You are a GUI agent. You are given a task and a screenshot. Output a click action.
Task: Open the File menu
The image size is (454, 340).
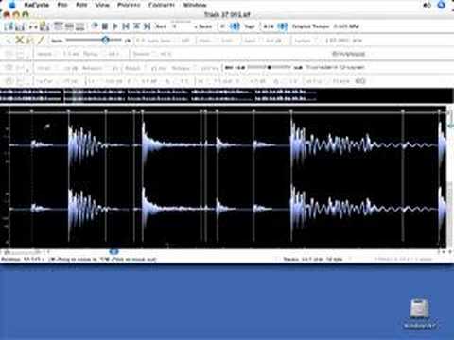pyautogui.click(x=62, y=5)
